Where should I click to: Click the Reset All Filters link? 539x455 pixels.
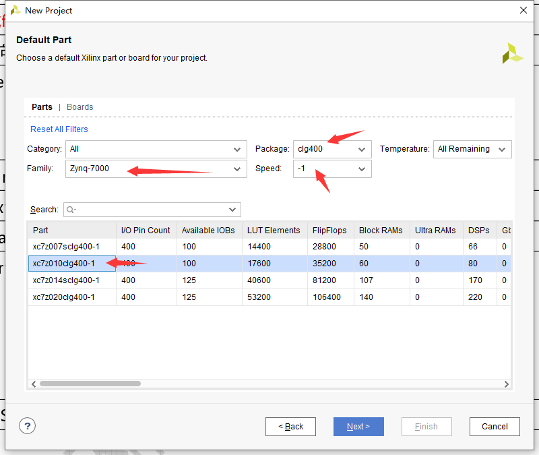(59, 129)
